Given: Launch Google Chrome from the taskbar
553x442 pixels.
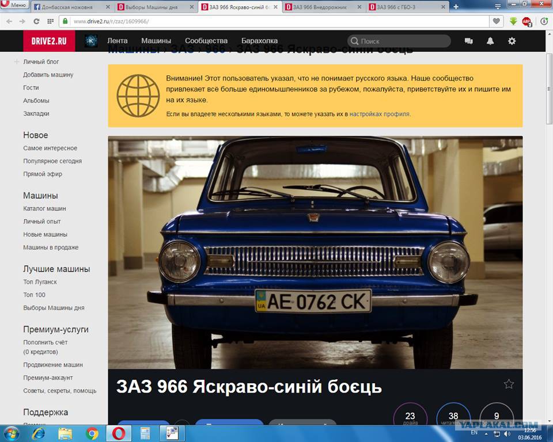Looking at the screenshot, I should click(x=92, y=433).
